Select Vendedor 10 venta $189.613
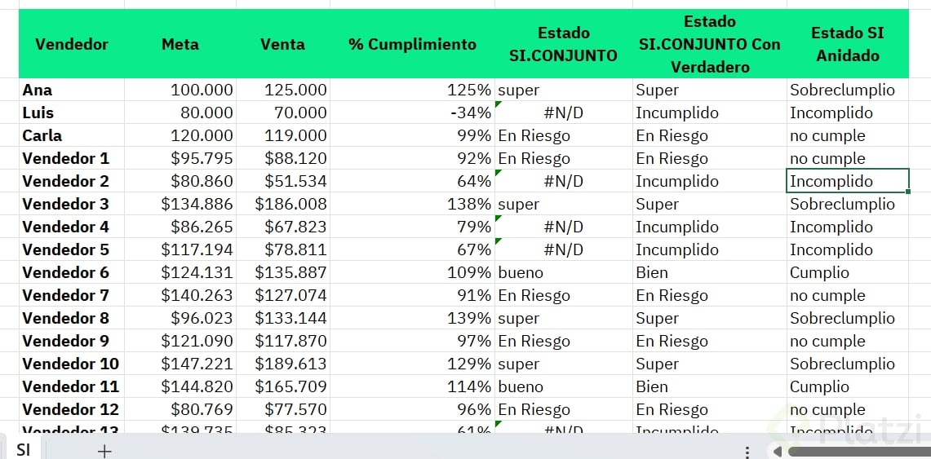This screenshot has width=931, height=459. [283, 364]
